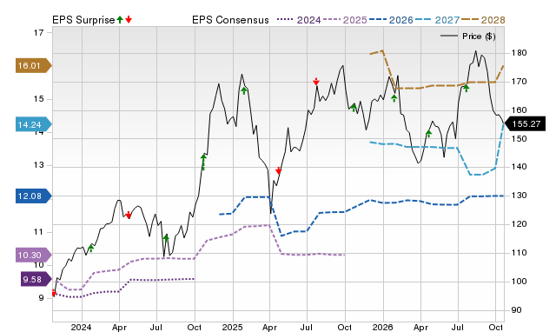Click the green up arrow in the EPS Surprise legend

(x=120, y=19)
